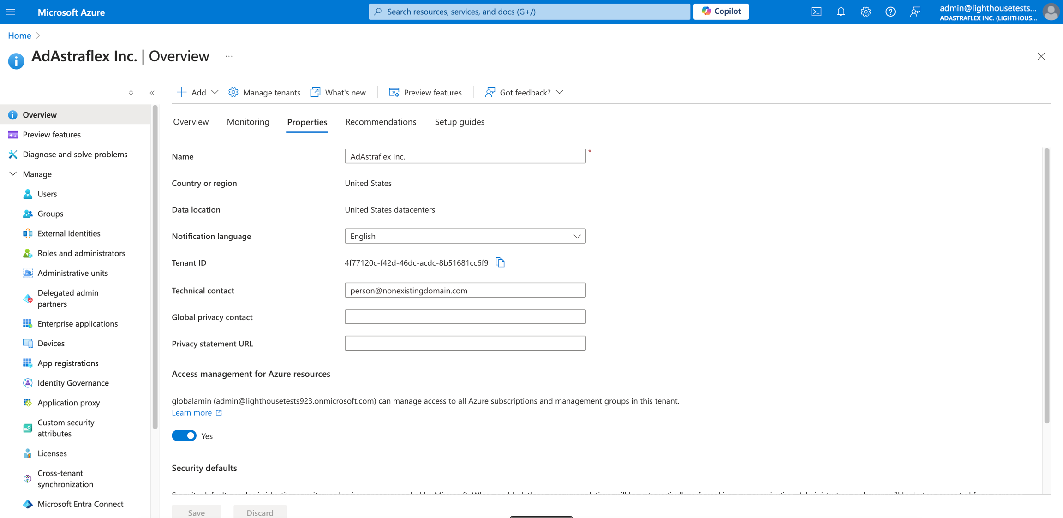This screenshot has width=1063, height=518.
Task: Collapse the Manage section in sidebar
Action: (13, 174)
